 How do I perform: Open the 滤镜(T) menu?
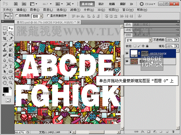tap(75, 10)
